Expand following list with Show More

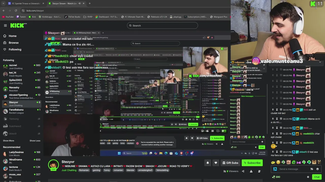tap(9, 141)
